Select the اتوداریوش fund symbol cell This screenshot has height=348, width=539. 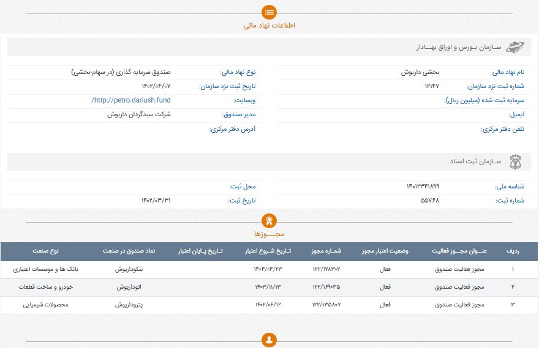point(129,287)
